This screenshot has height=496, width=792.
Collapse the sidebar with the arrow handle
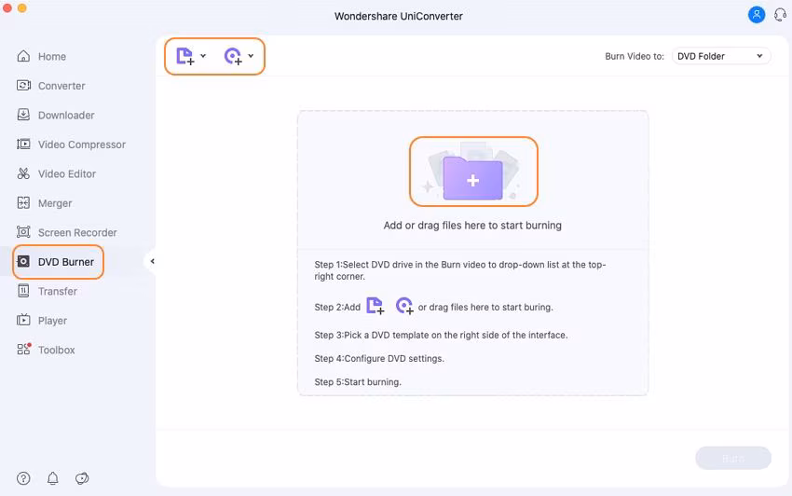pos(152,261)
